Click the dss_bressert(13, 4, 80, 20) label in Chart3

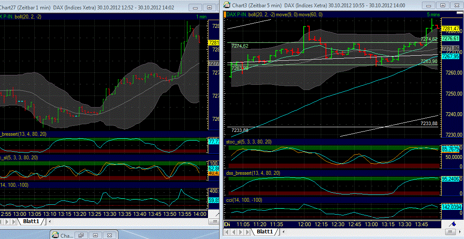point(253,173)
